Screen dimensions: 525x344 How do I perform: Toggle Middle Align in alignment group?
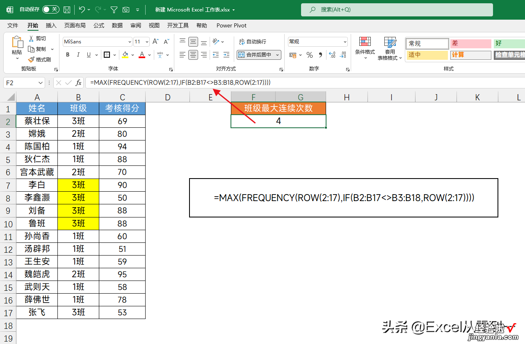[193, 42]
